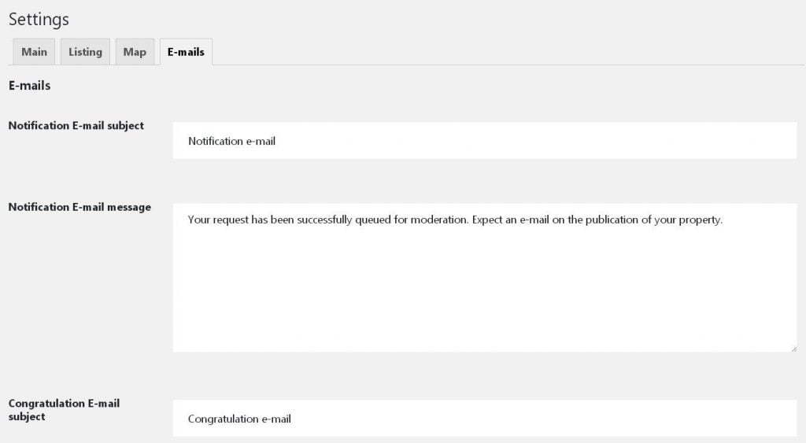
Task: Click the E-mails section heading
Action: 29,86
